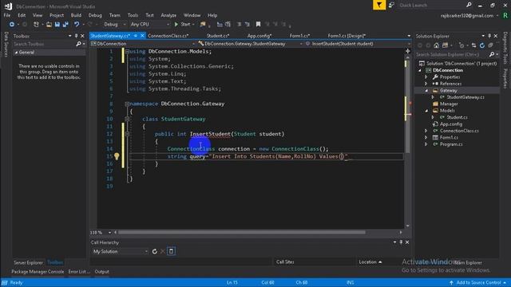Close the StudentGateway.cs tab
Screen dimensions: 511x287
coord(142,36)
